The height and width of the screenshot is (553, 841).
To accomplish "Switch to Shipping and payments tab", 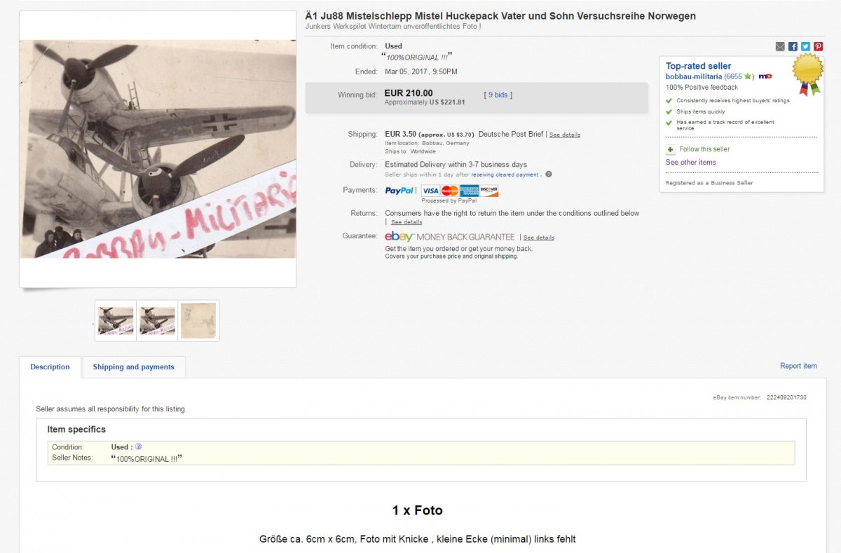I will point(133,367).
